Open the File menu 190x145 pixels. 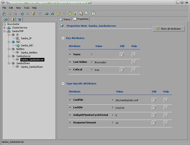(x=4, y=8)
